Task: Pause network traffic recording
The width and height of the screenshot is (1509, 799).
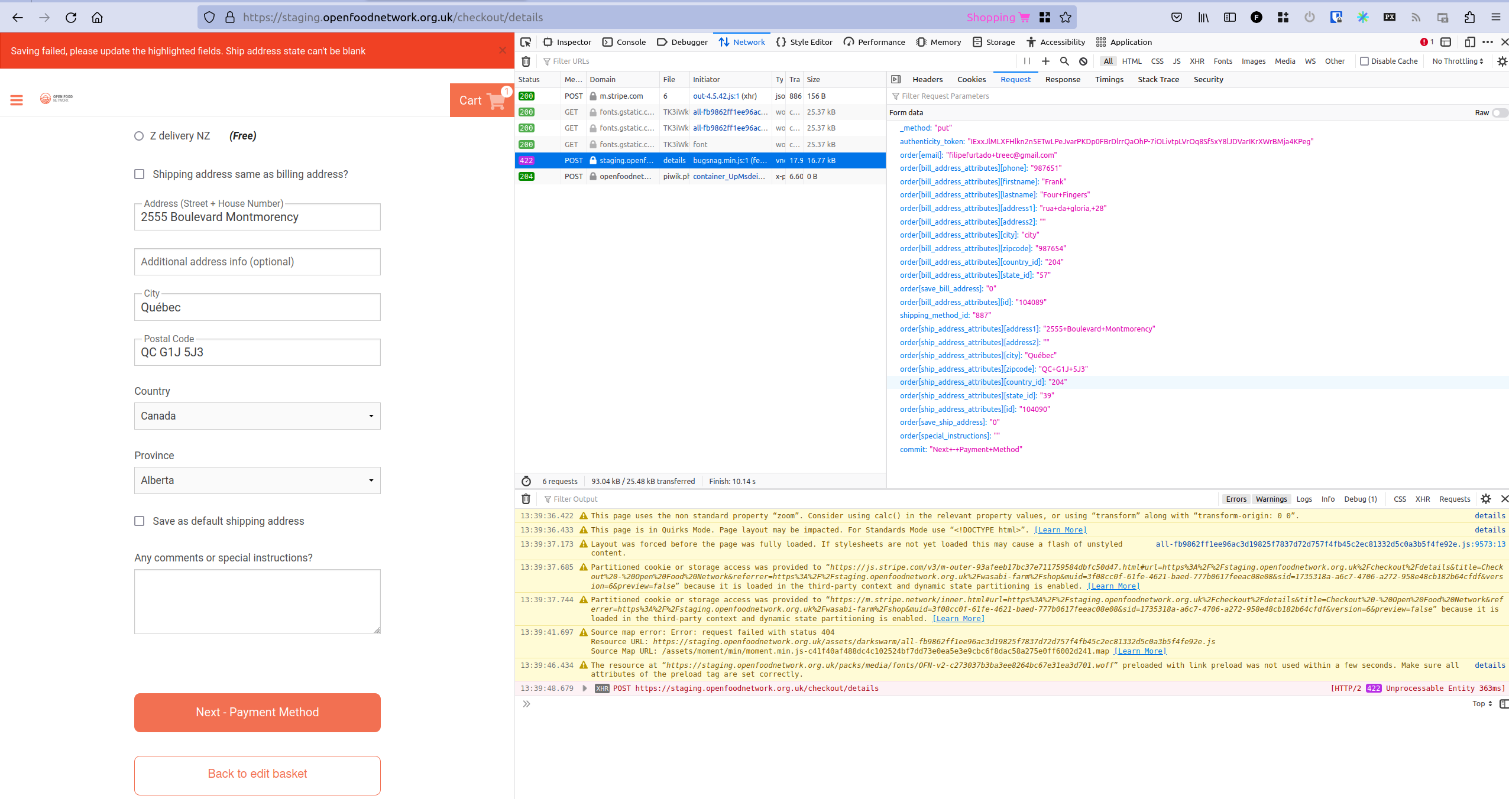Action: [1026, 61]
